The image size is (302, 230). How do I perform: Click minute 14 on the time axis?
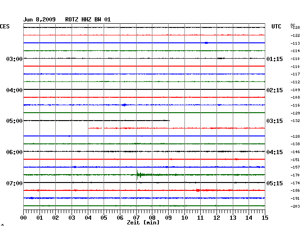249,218
